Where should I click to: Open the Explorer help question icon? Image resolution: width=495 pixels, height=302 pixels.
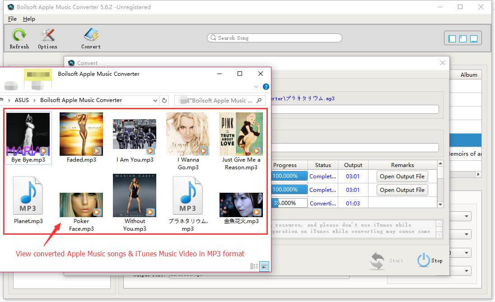click(x=266, y=87)
